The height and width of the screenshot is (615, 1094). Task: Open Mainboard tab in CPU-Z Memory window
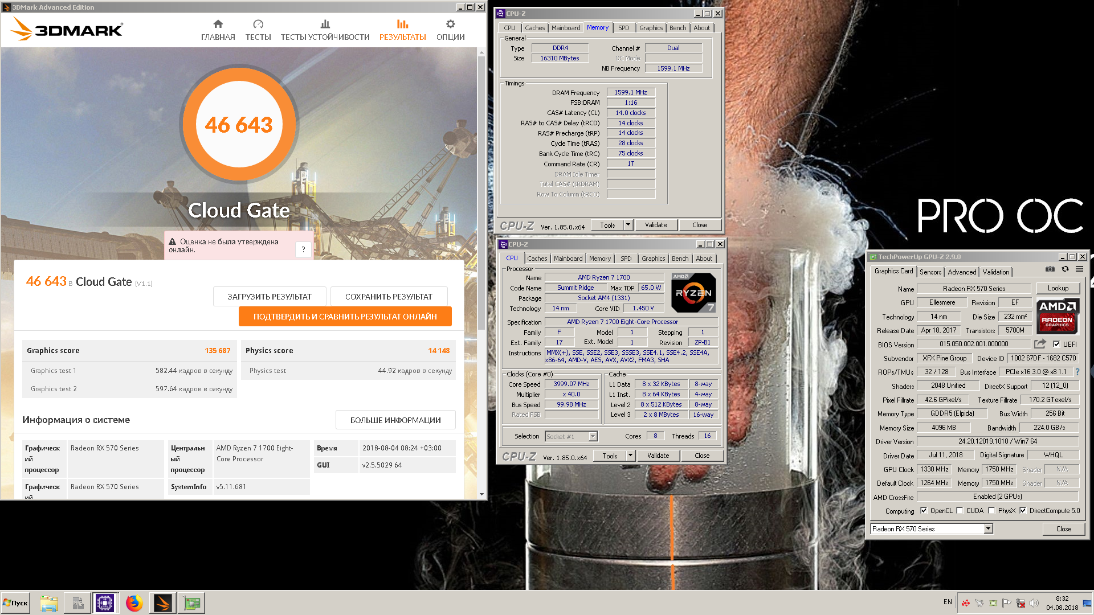click(566, 28)
